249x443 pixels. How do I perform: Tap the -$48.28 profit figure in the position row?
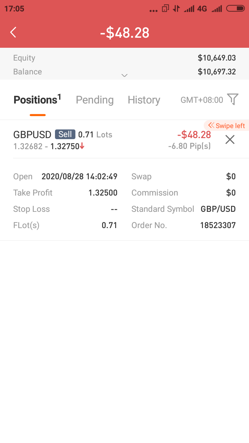pyautogui.click(x=194, y=134)
